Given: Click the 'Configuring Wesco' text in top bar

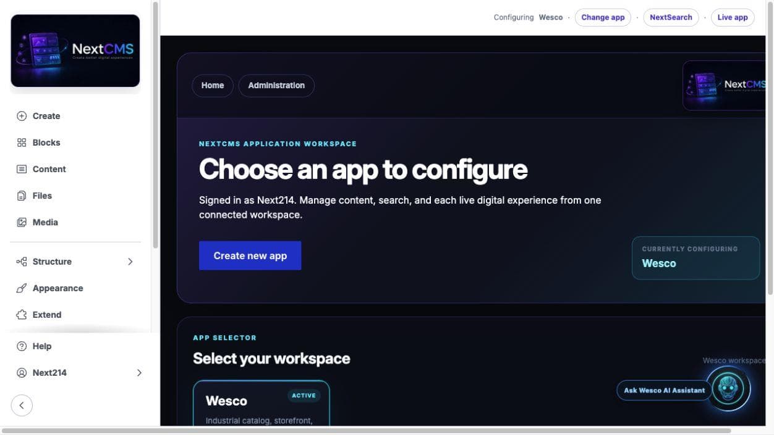Looking at the screenshot, I should point(528,17).
